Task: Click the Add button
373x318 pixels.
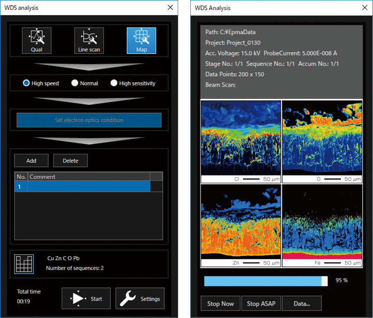Action: (x=31, y=161)
